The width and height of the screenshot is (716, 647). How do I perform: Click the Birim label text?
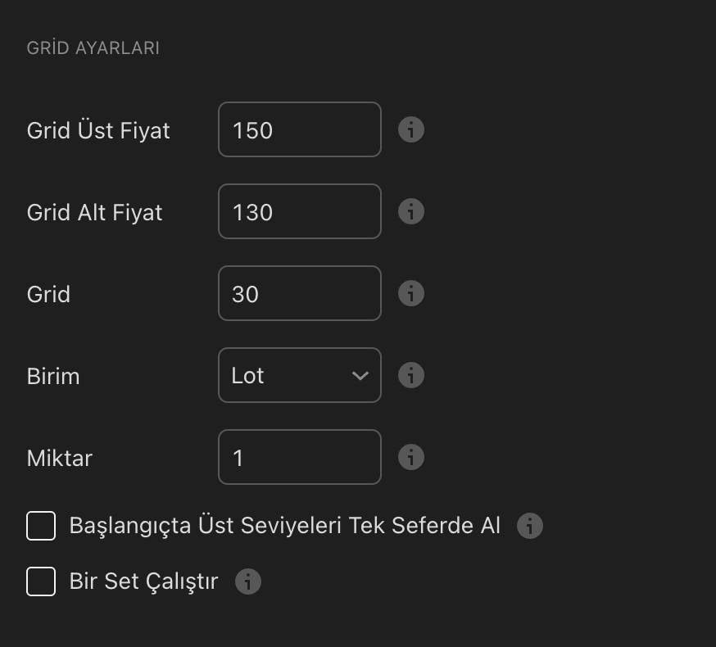(x=53, y=376)
